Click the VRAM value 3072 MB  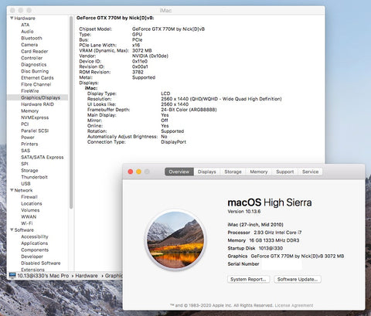[x=142, y=50]
